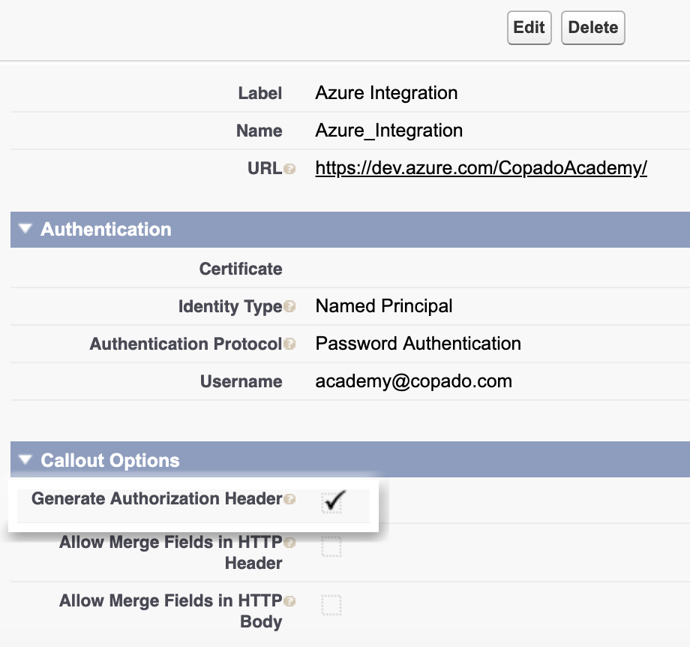This screenshot has width=690, height=647.
Task: Click the 'Authentication' section header text
Action: (106, 230)
